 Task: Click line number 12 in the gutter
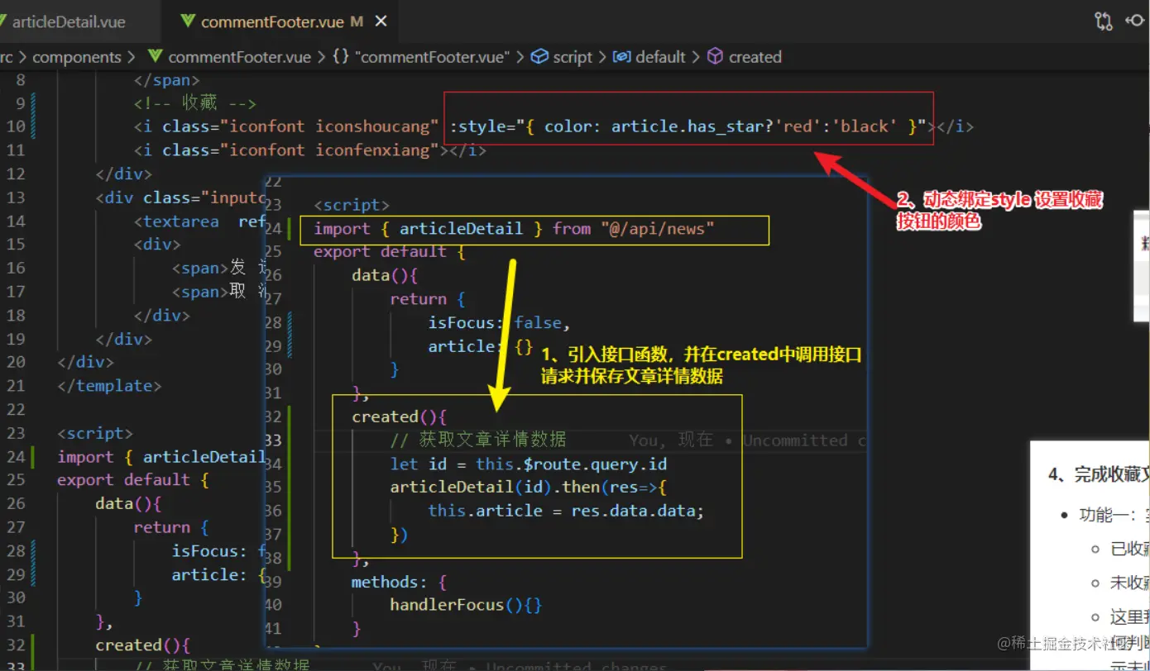16,174
